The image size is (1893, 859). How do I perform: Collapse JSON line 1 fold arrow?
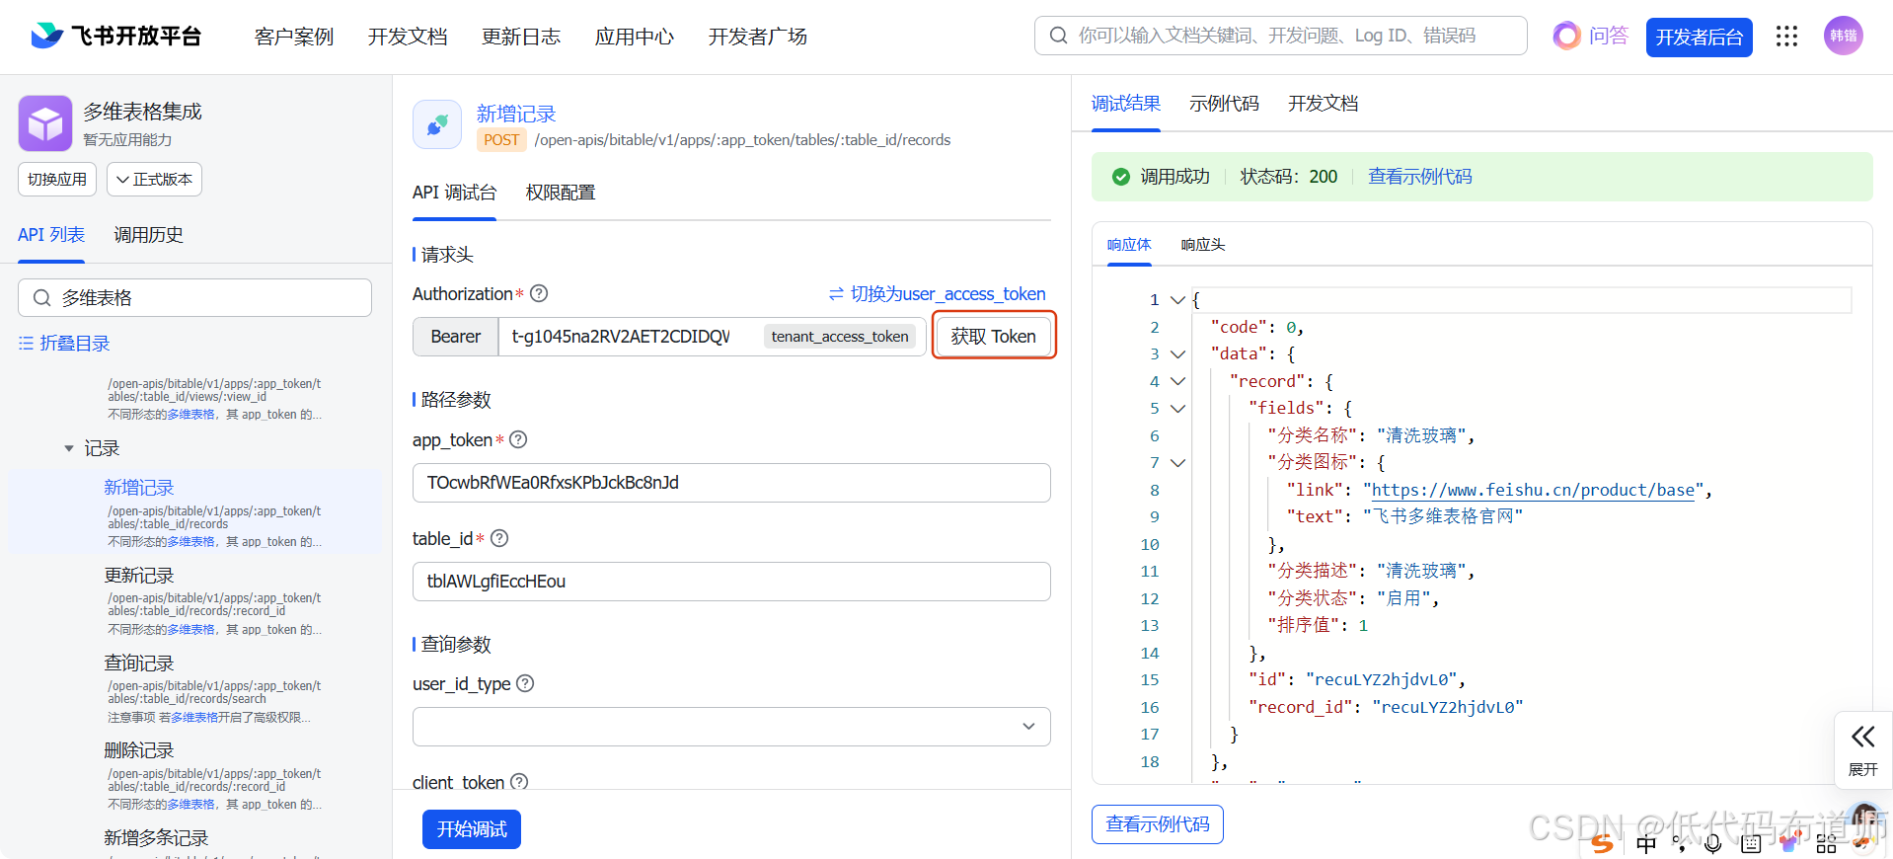(x=1177, y=299)
